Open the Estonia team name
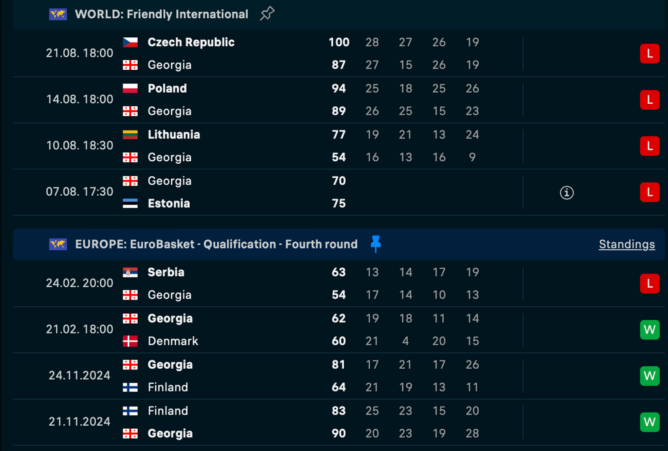Screen dimensions: 668x451 pos(169,204)
